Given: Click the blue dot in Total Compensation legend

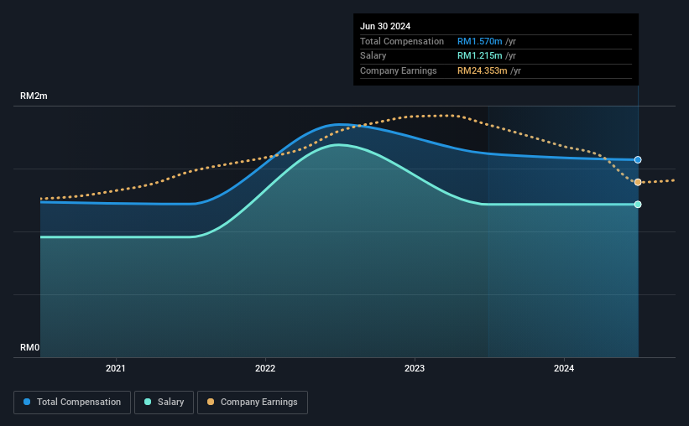Looking at the screenshot, I should pos(27,402).
